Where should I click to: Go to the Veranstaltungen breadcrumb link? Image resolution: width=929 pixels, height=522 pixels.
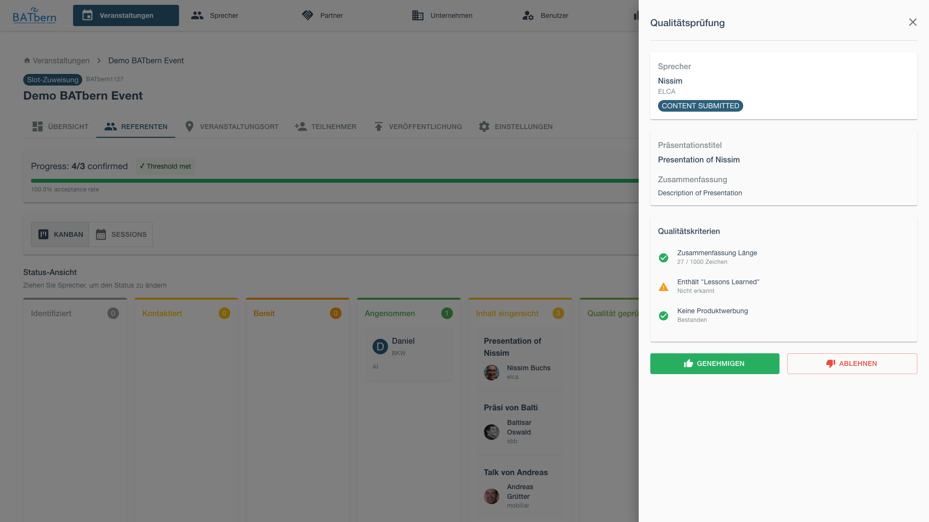pos(61,60)
